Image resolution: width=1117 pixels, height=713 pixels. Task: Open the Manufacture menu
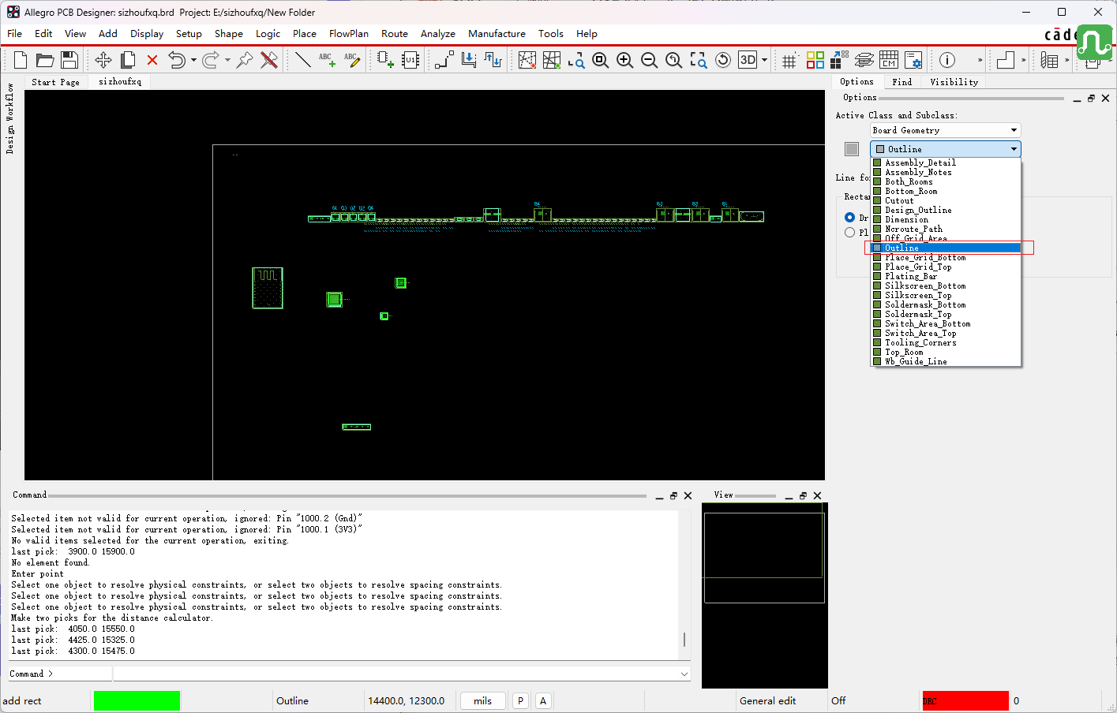(x=497, y=33)
